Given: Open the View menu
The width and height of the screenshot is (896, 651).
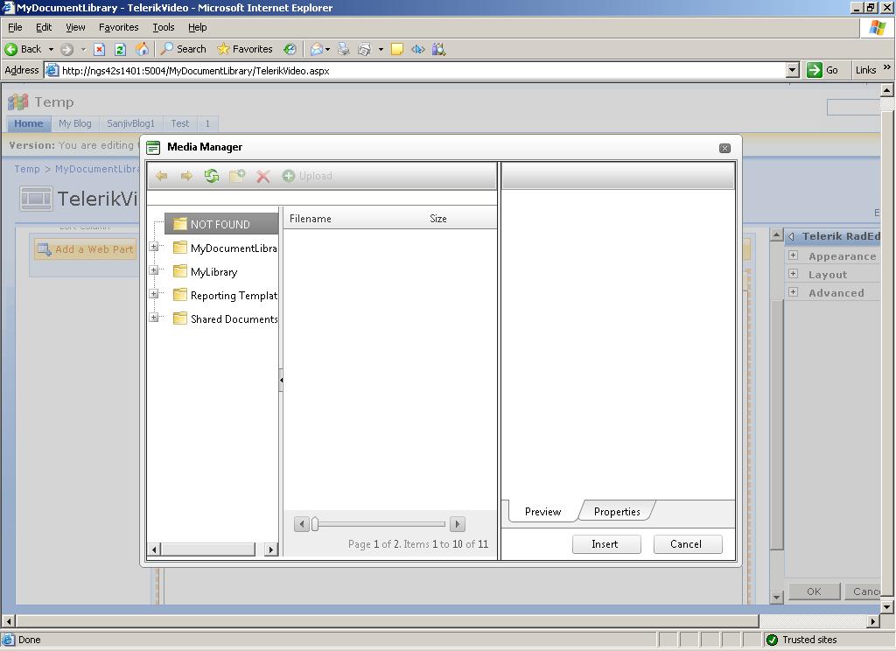Looking at the screenshot, I should (x=75, y=27).
